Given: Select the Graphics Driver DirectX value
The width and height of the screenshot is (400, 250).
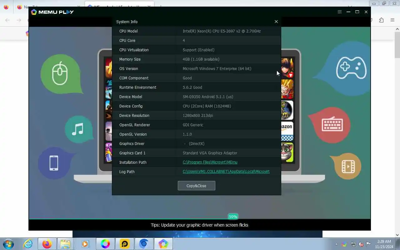Looking at the screenshot, I should coord(194,143).
